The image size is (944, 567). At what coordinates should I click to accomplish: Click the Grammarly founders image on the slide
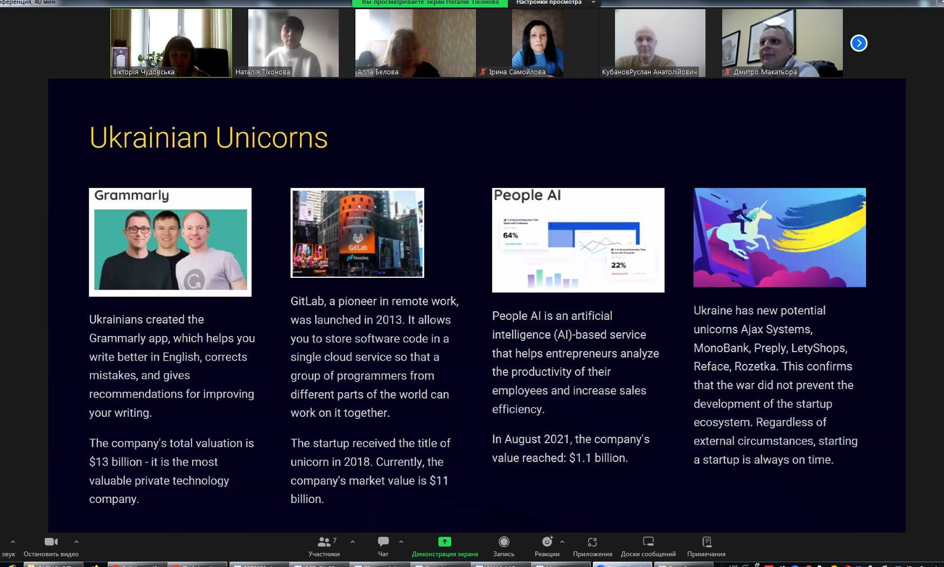(170, 242)
